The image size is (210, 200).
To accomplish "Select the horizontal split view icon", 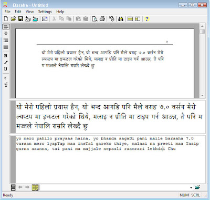I will [130, 19].
